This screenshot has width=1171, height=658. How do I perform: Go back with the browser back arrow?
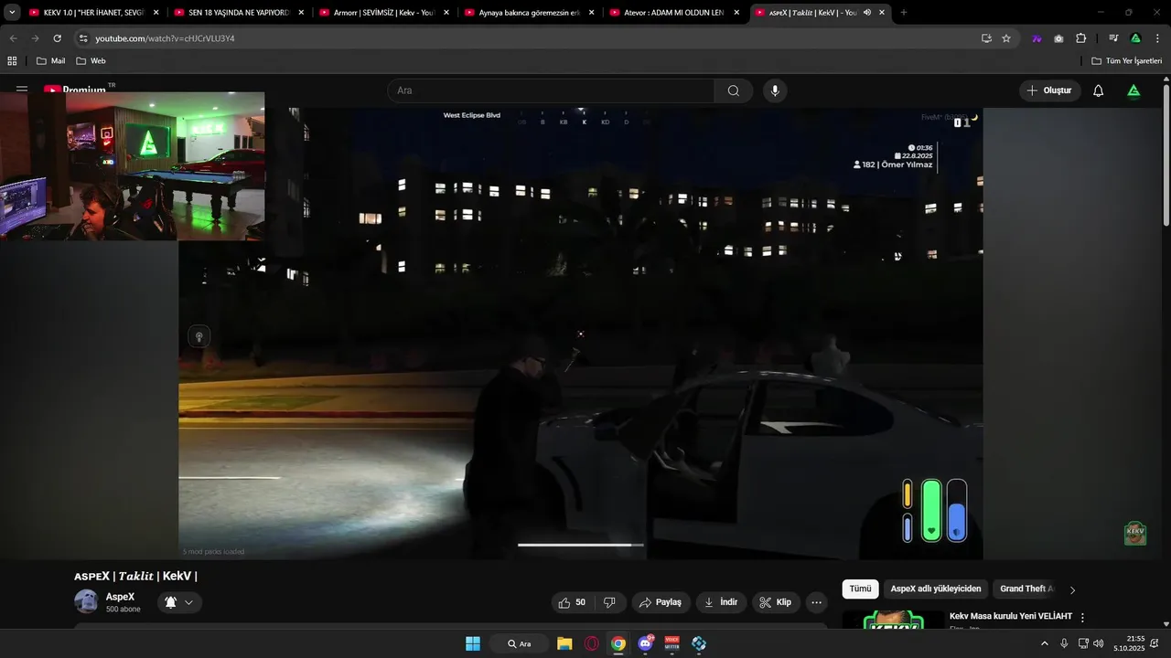tap(13, 38)
